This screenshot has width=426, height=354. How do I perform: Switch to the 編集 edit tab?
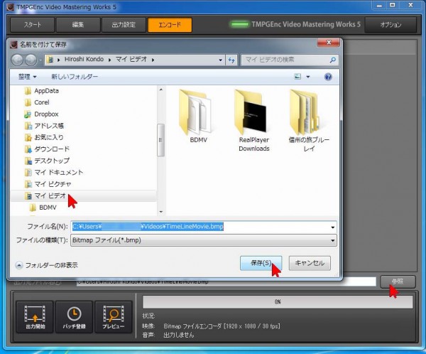(x=77, y=25)
